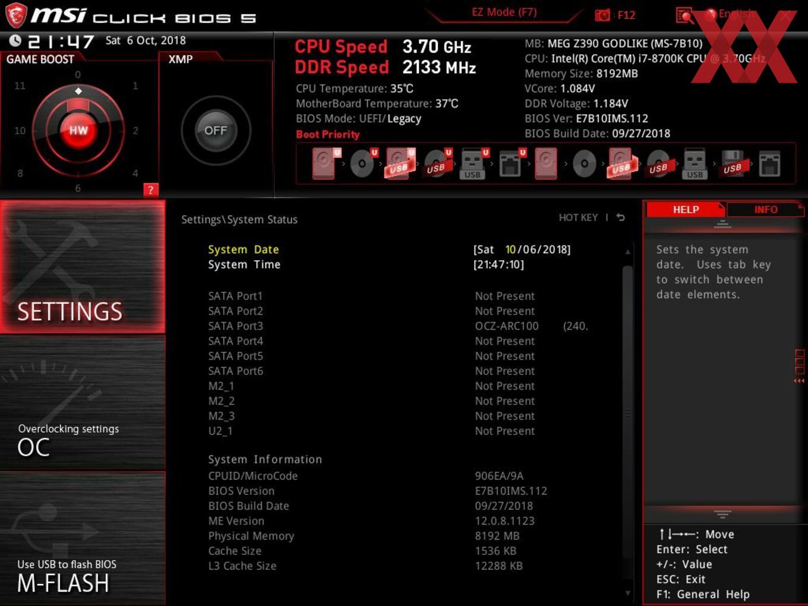This screenshot has width=808, height=606.
Task: Toggle the XMP OFF button
Action: click(x=216, y=130)
